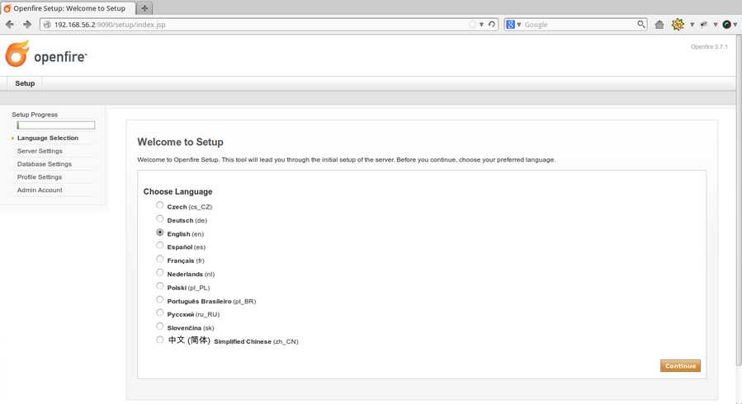742x404 pixels.
Task: Click Profile Settings in the setup sidebar
Action: click(x=40, y=176)
